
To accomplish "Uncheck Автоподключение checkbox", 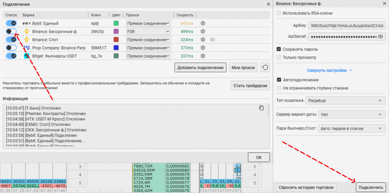I will click(278, 80).
